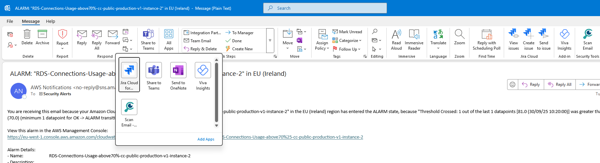Expand the Categorize dropdown

tap(347, 41)
